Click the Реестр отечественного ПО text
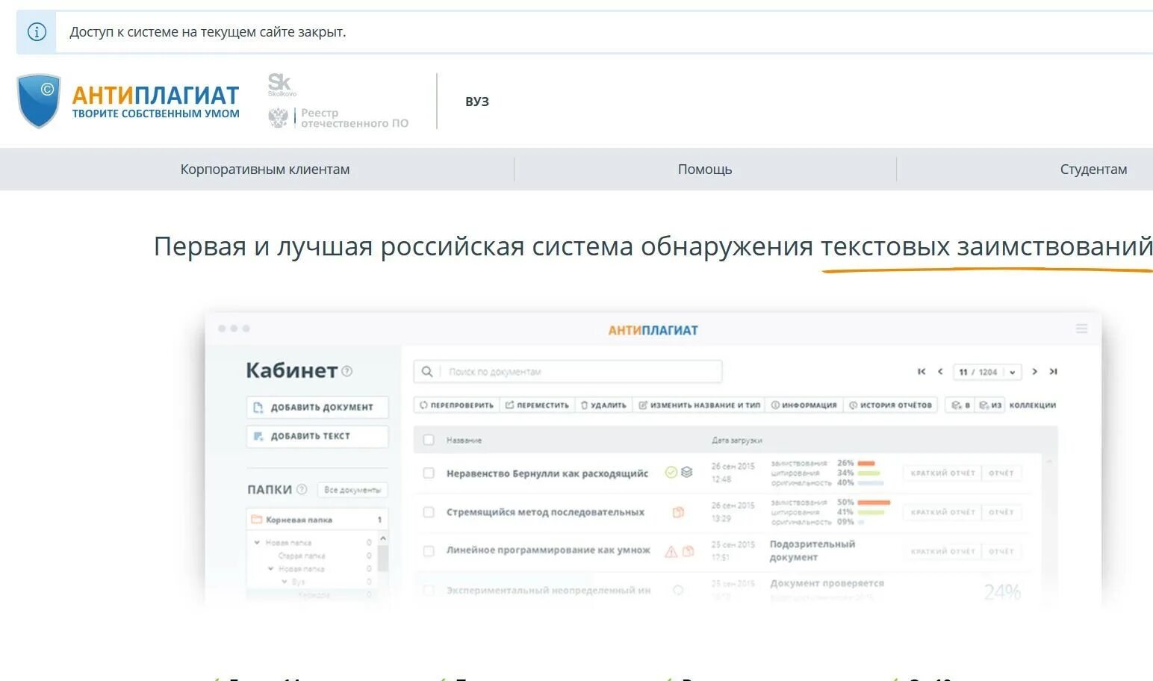The width and height of the screenshot is (1153, 681). (x=355, y=118)
